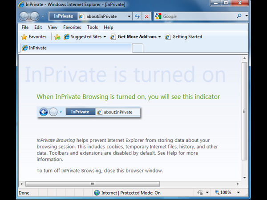Open the Favorites menu in menu bar
The width and height of the screenshot is (267, 200).
(x=72, y=28)
